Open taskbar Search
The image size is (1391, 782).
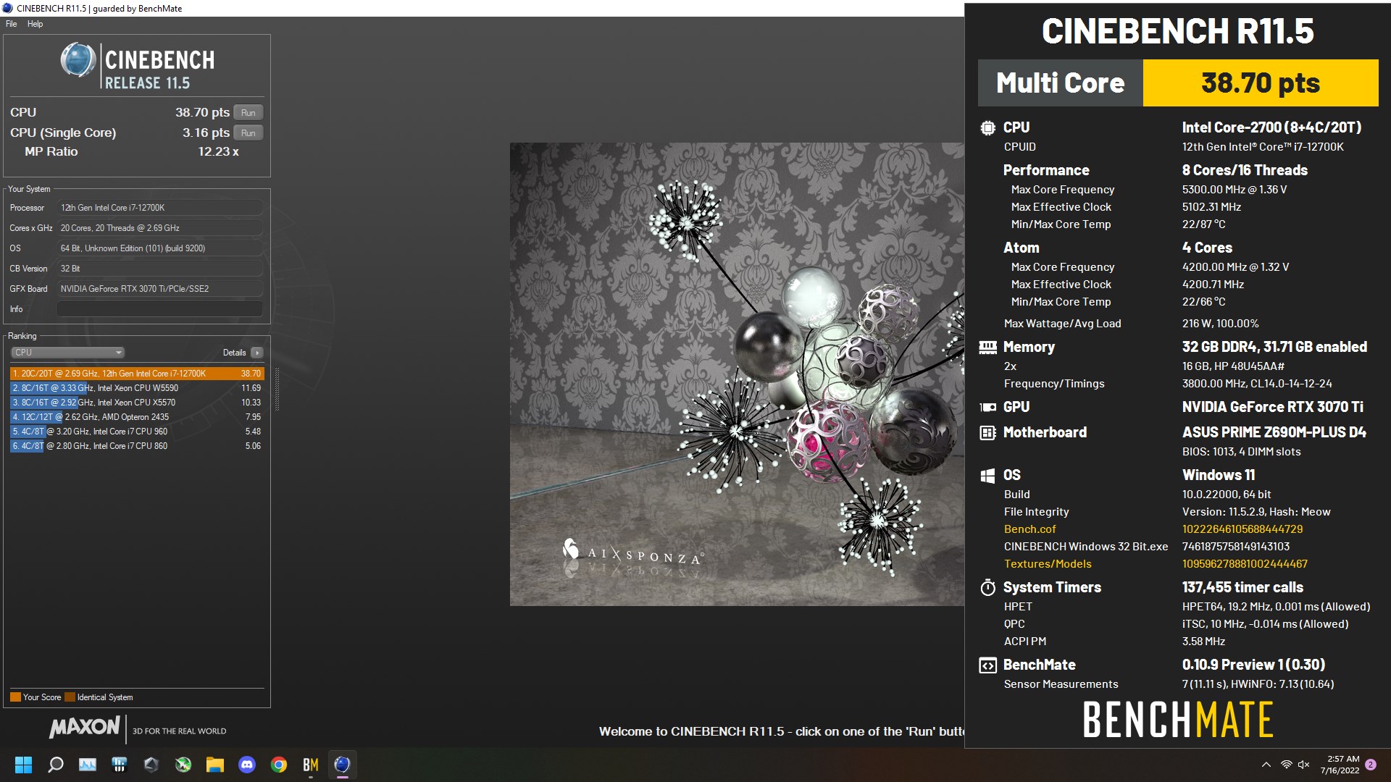tap(56, 765)
